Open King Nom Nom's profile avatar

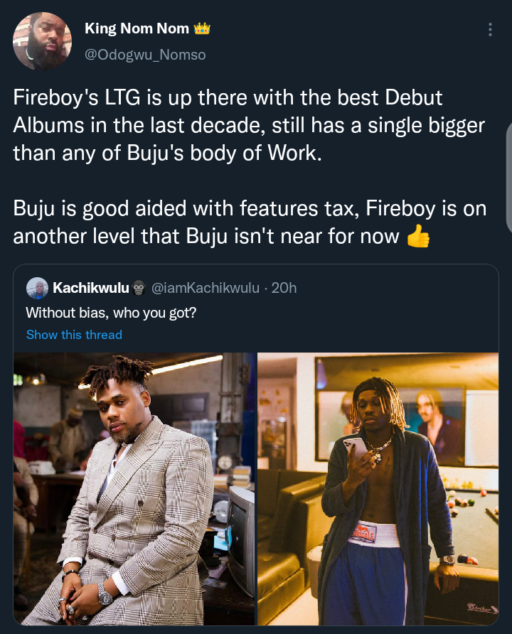(x=42, y=41)
